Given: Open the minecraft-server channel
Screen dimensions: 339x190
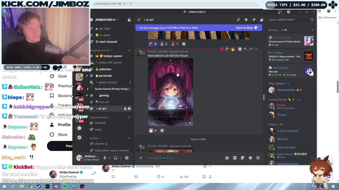Looking at the screenshot, I should point(111,63).
